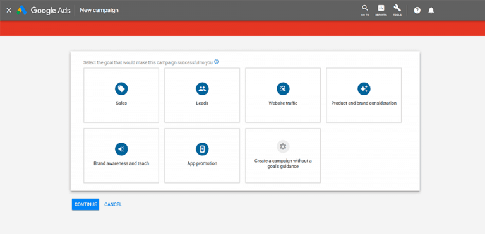Choose the Leads goal label
485x234 pixels.
point(202,103)
